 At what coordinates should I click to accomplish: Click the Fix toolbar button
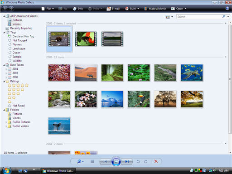click(63, 9)
